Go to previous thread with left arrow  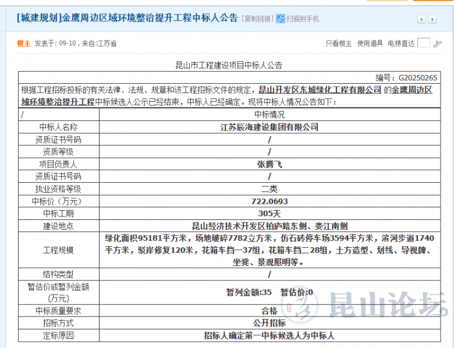tap(421, 20)
